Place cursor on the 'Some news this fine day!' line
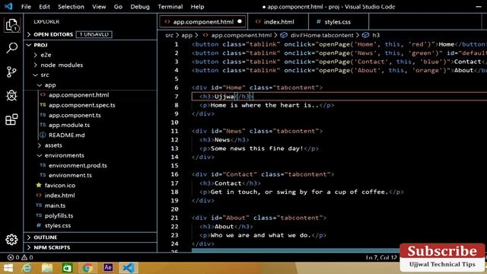 tap(257, 148)
